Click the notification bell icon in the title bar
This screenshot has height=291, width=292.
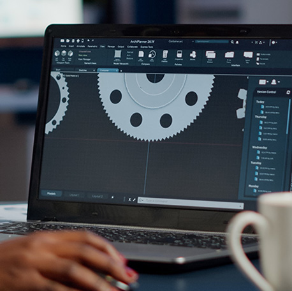pyautogui.click(x=237, y=42)
